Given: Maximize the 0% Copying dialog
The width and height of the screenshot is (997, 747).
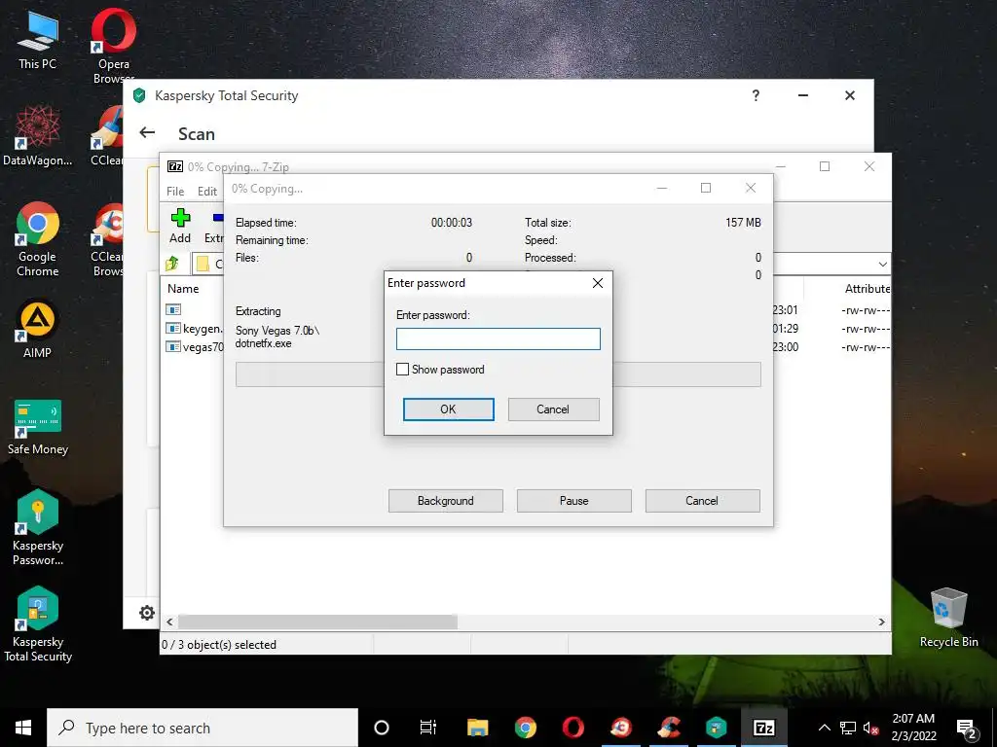Looking at the screenshot, I should point(706,188).
